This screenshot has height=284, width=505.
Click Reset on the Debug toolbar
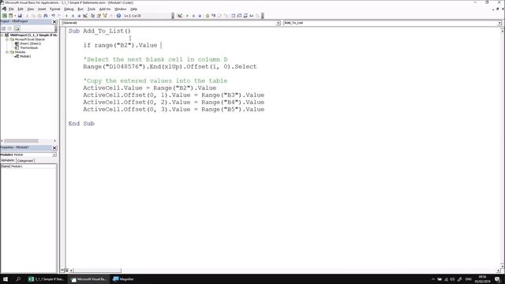point(200,16)
